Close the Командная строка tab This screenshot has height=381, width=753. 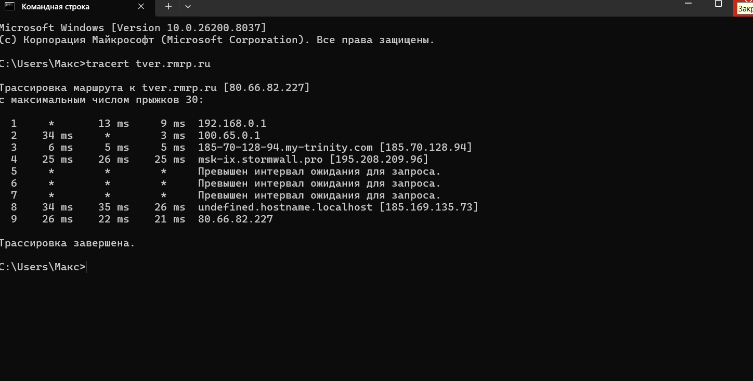click(142, 7)
